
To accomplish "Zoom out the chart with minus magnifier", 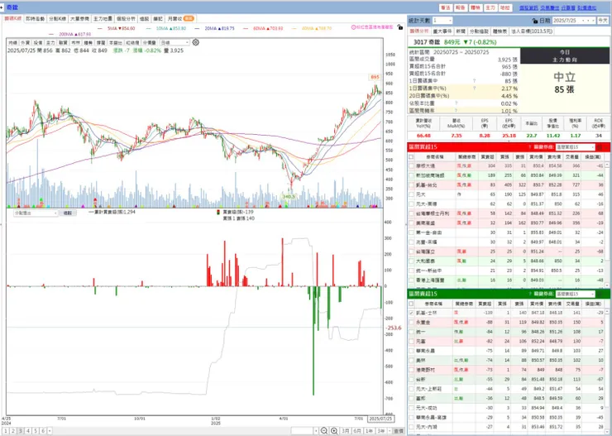I will 324,431.
